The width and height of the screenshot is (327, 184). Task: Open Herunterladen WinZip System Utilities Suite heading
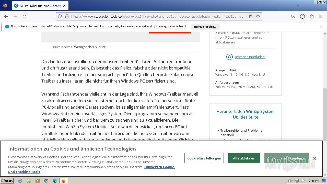246,114
